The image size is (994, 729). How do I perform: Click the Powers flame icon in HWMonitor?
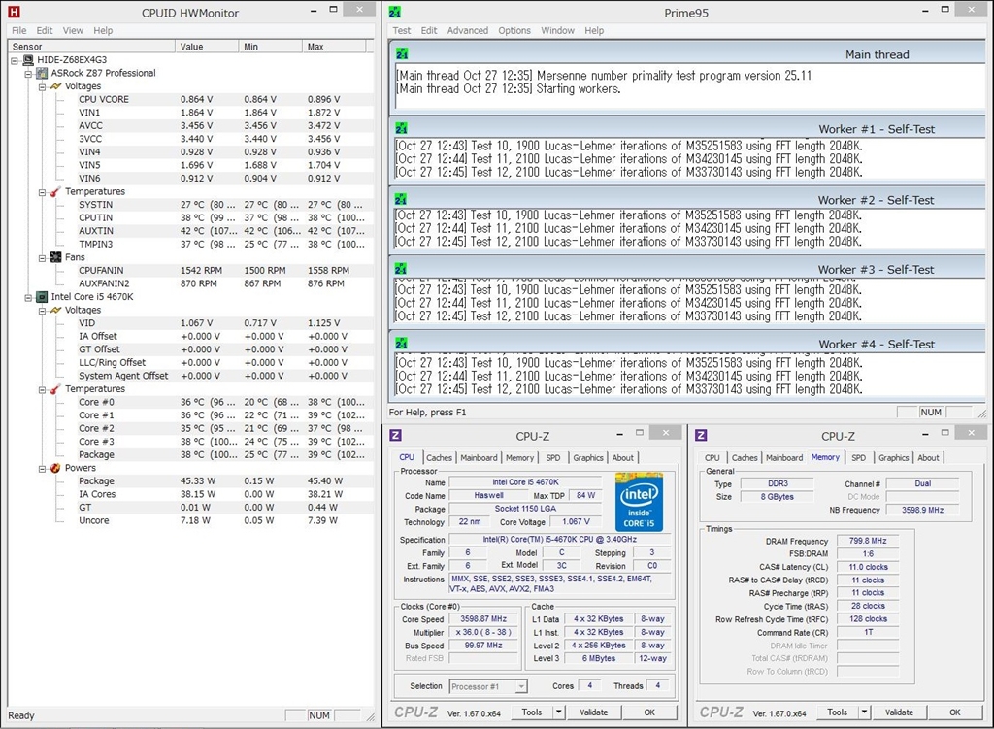pos(56,468)
